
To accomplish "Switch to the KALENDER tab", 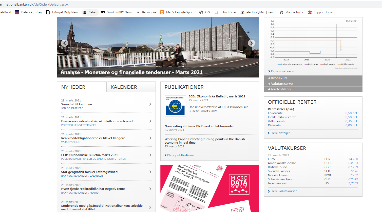I will [x=124, y=87].
